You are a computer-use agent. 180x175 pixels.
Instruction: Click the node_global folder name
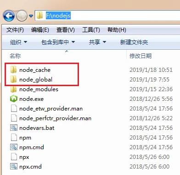tap(36, 80)
